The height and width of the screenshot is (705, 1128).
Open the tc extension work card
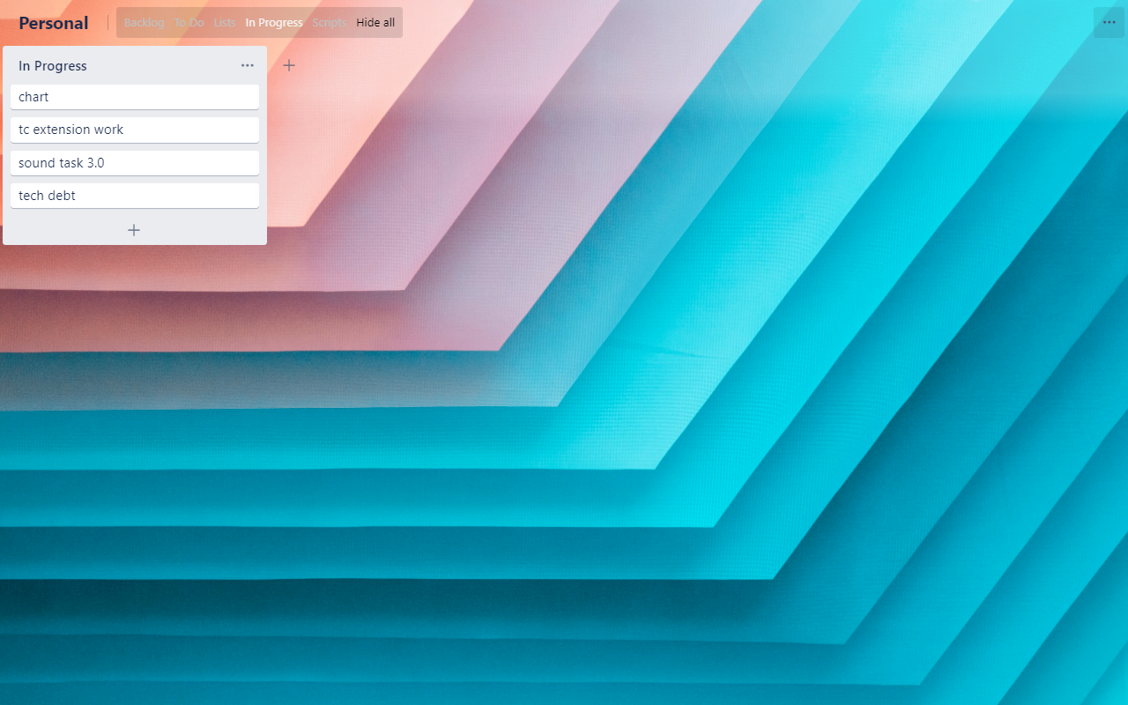point(135,130)
